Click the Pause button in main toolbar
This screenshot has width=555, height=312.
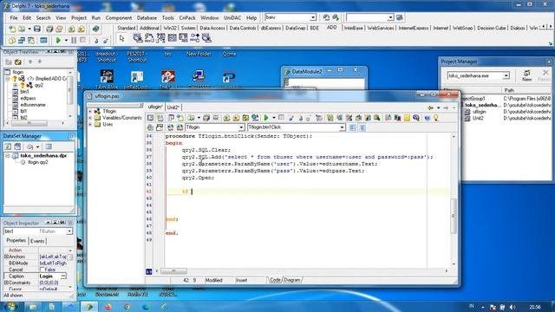74,41
